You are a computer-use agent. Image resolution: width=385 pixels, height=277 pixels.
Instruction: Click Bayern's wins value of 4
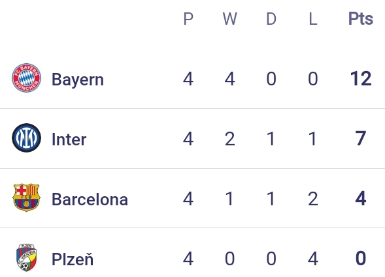230,79
